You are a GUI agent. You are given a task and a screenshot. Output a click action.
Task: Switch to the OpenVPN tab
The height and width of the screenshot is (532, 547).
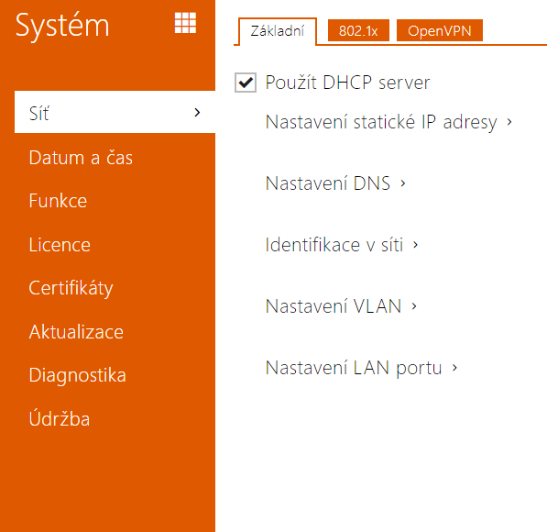440,31
